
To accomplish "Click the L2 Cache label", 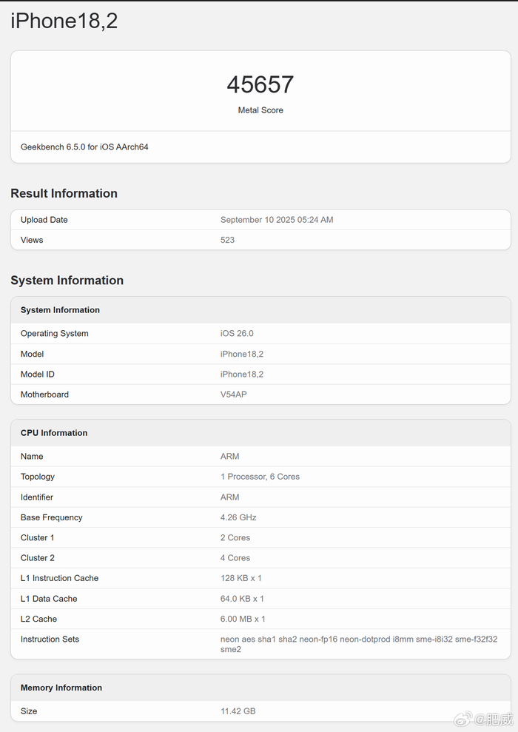I will click(x=38, y=619).
